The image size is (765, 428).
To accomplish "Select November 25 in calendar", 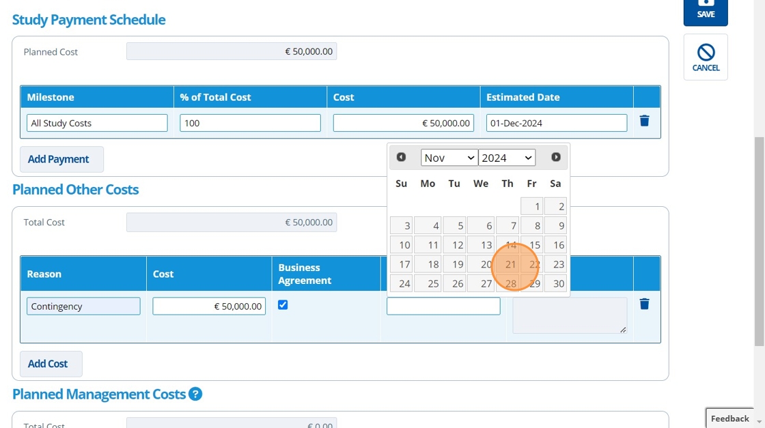I will point(428,283).
